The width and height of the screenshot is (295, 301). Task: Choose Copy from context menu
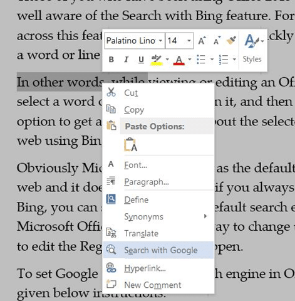click(158, 110)
